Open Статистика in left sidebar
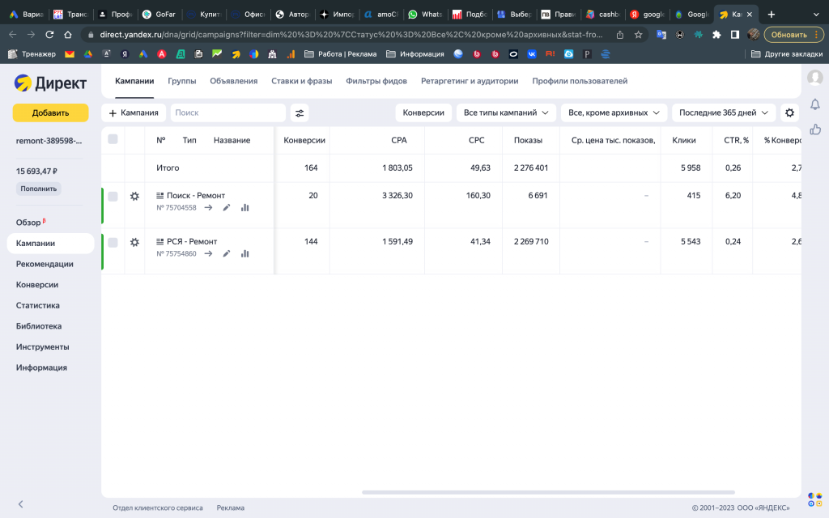 click(x=38, y=305)
